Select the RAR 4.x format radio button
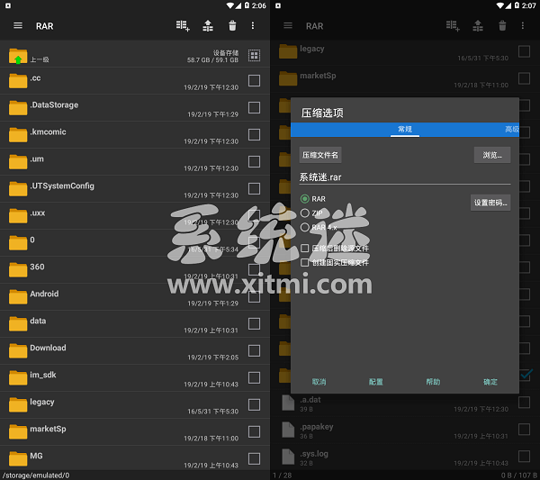This screenshot has height=480, width=540. (x=305, y=228)
